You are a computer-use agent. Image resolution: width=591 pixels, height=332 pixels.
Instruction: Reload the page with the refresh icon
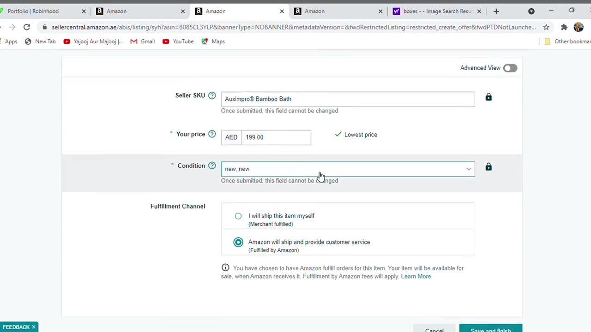(x=27, y=27)
